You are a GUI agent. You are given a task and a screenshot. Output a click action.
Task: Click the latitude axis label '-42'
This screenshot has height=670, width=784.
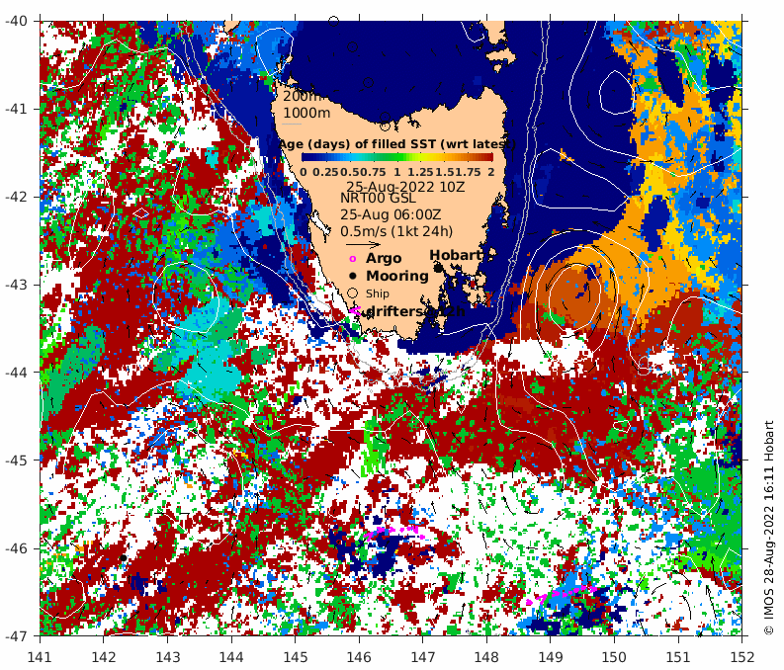tap(17, 197)
